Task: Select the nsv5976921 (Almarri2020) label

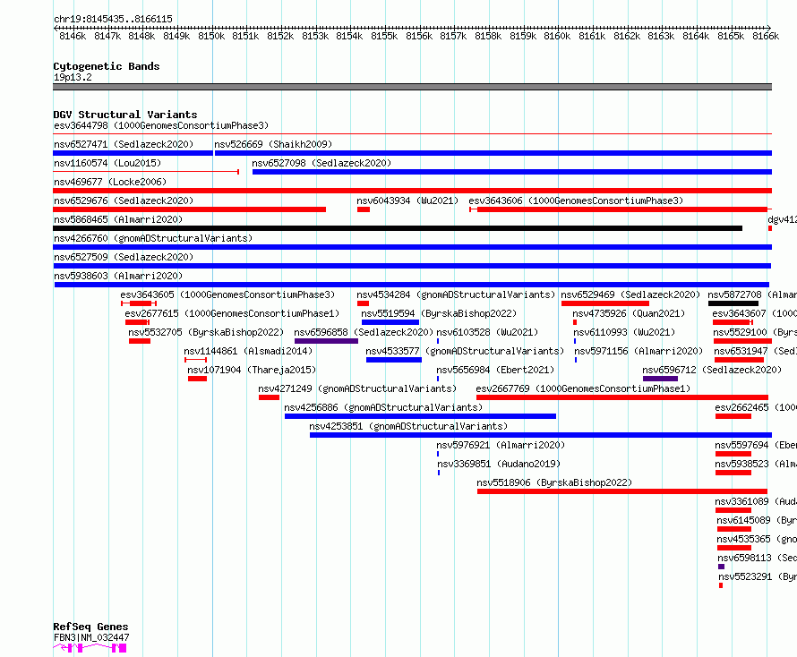Action: click(501, 445)
